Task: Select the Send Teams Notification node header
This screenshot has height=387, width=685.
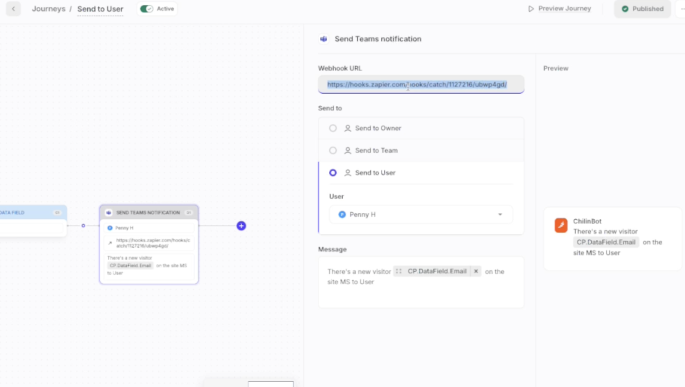Action: pos(148,212)
